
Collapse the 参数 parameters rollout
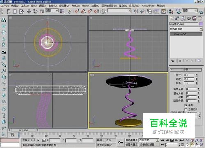pyautogui.click(x=186, y=69)
